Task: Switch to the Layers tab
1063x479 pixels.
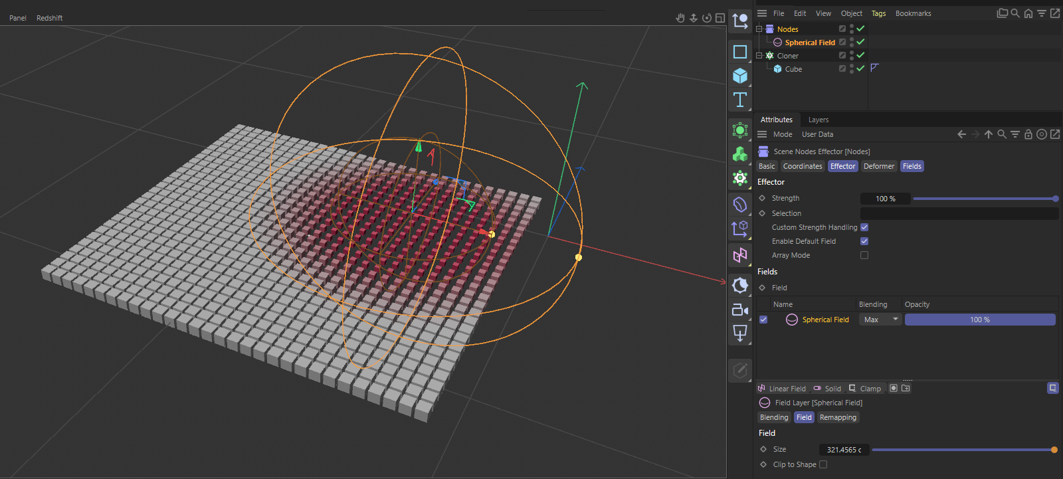Action: pyautogui.click(x=819, y=120)
